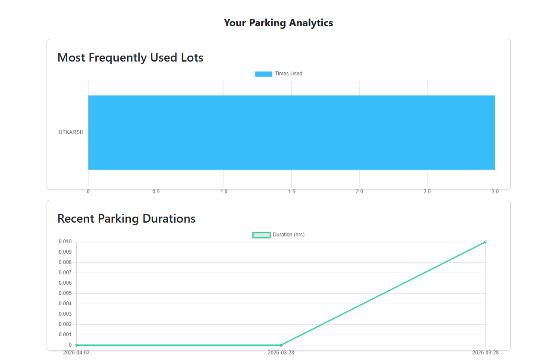Click the blue UTKARSH bar
The image size is (544, 363).
(x=291, y=132)
